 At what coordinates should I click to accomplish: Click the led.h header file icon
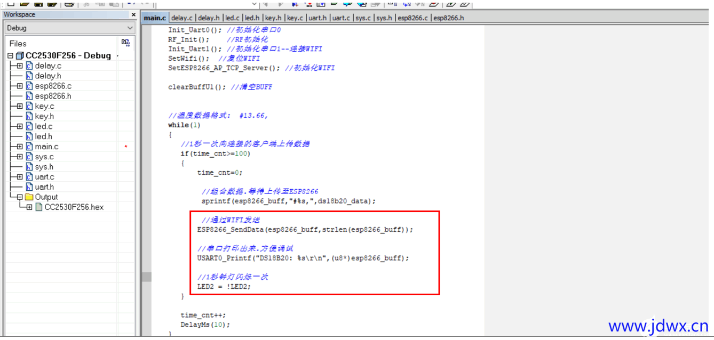(x=29, y=136)
